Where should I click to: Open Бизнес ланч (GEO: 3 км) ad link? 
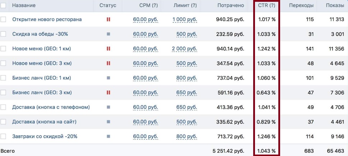[x=42, y=93]
